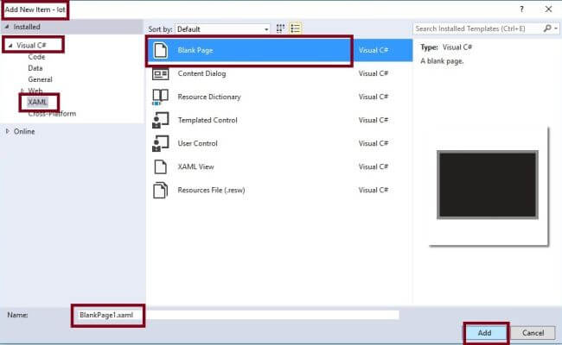Select the Web category
The width and height of the screenshot is (562, 345).
point(35,91)
